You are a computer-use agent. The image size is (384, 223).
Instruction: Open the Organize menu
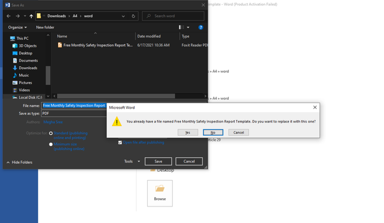[x=17, y=27]
